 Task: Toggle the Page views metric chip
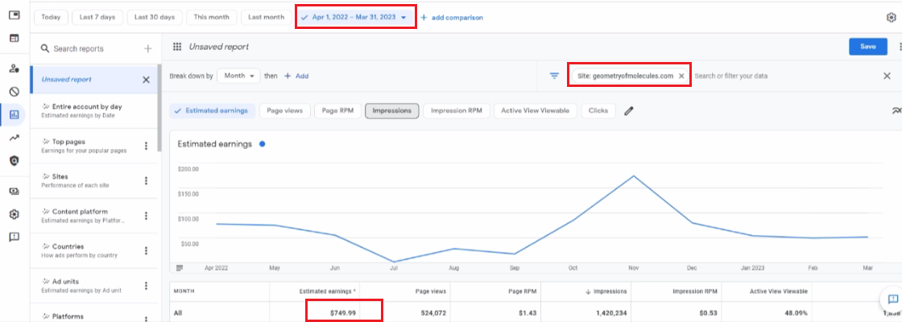[x=285, y=111]
